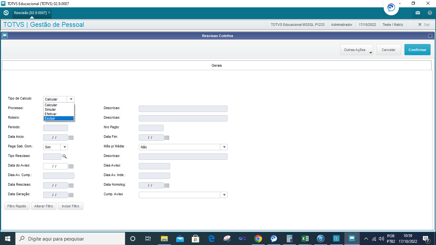Expand the Mês p/ Média dropdown

224,147
